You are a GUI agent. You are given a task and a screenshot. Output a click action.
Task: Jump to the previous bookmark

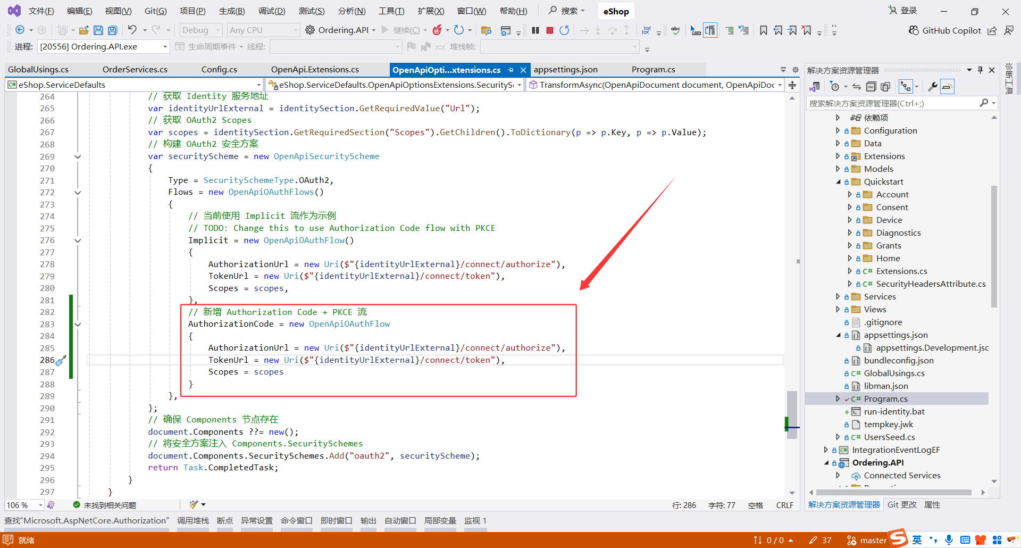tap(778, 30)
